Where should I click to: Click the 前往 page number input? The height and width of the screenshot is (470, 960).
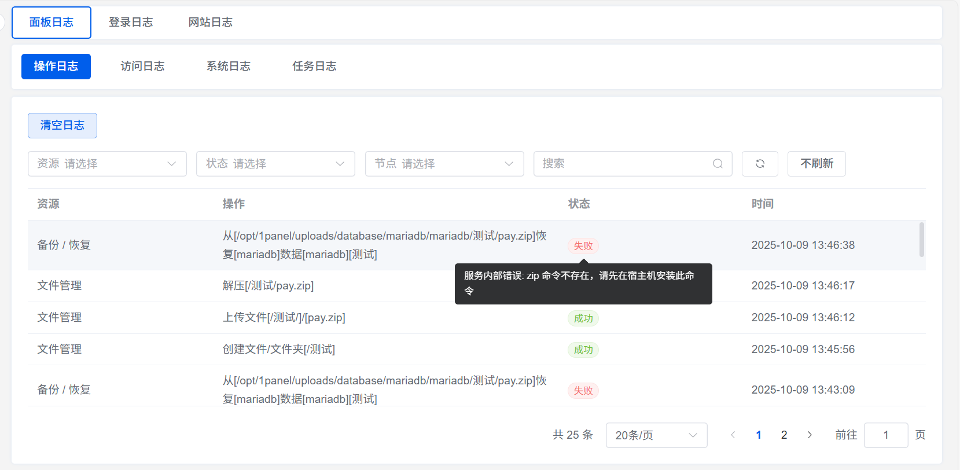pyautogui.click(x=885, y=435)
